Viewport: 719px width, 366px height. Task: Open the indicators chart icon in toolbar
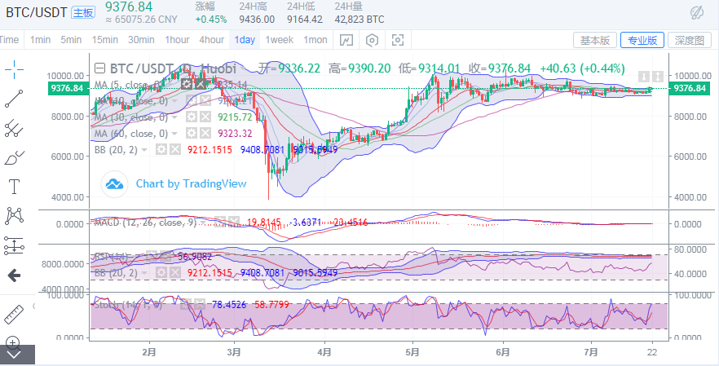(346, 40)
